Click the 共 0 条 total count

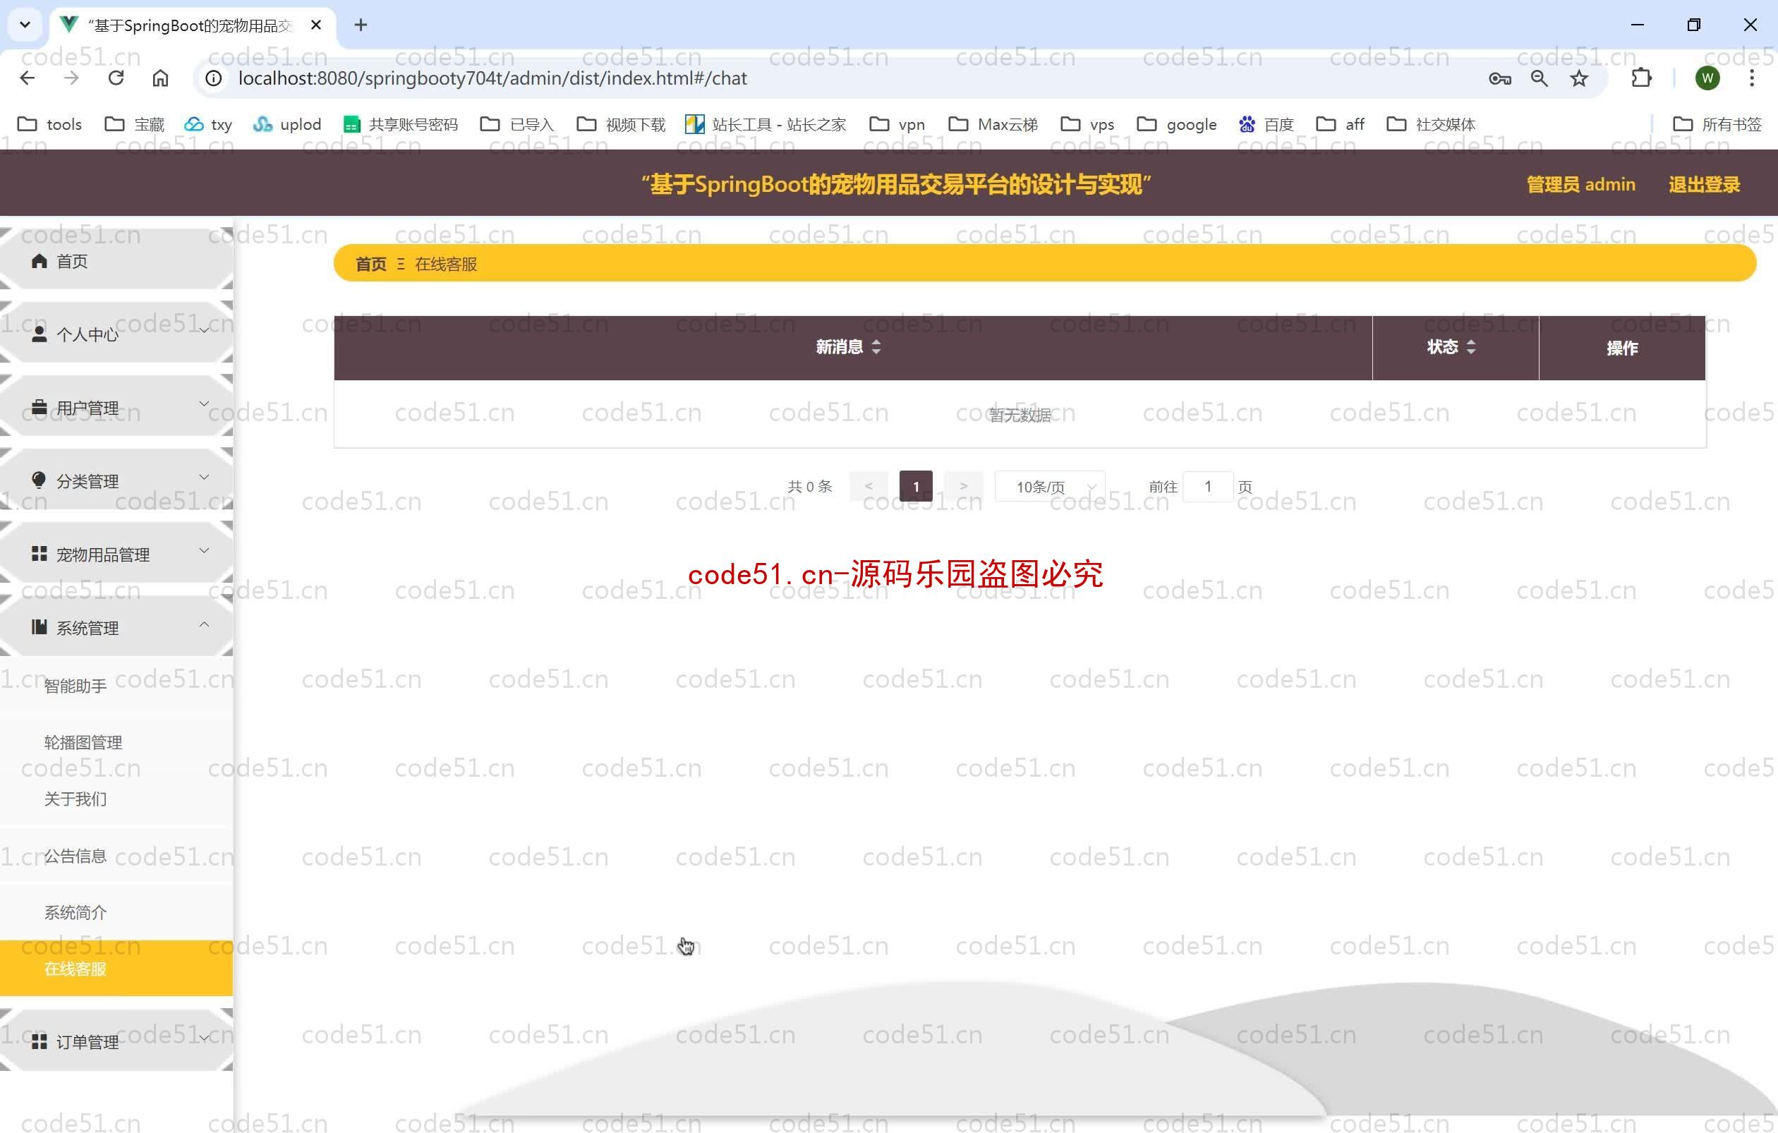click(809, 486)
